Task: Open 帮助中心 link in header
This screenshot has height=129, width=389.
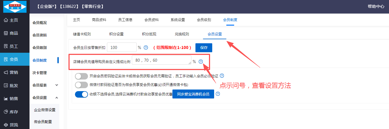Action: [x=376, y=6]
